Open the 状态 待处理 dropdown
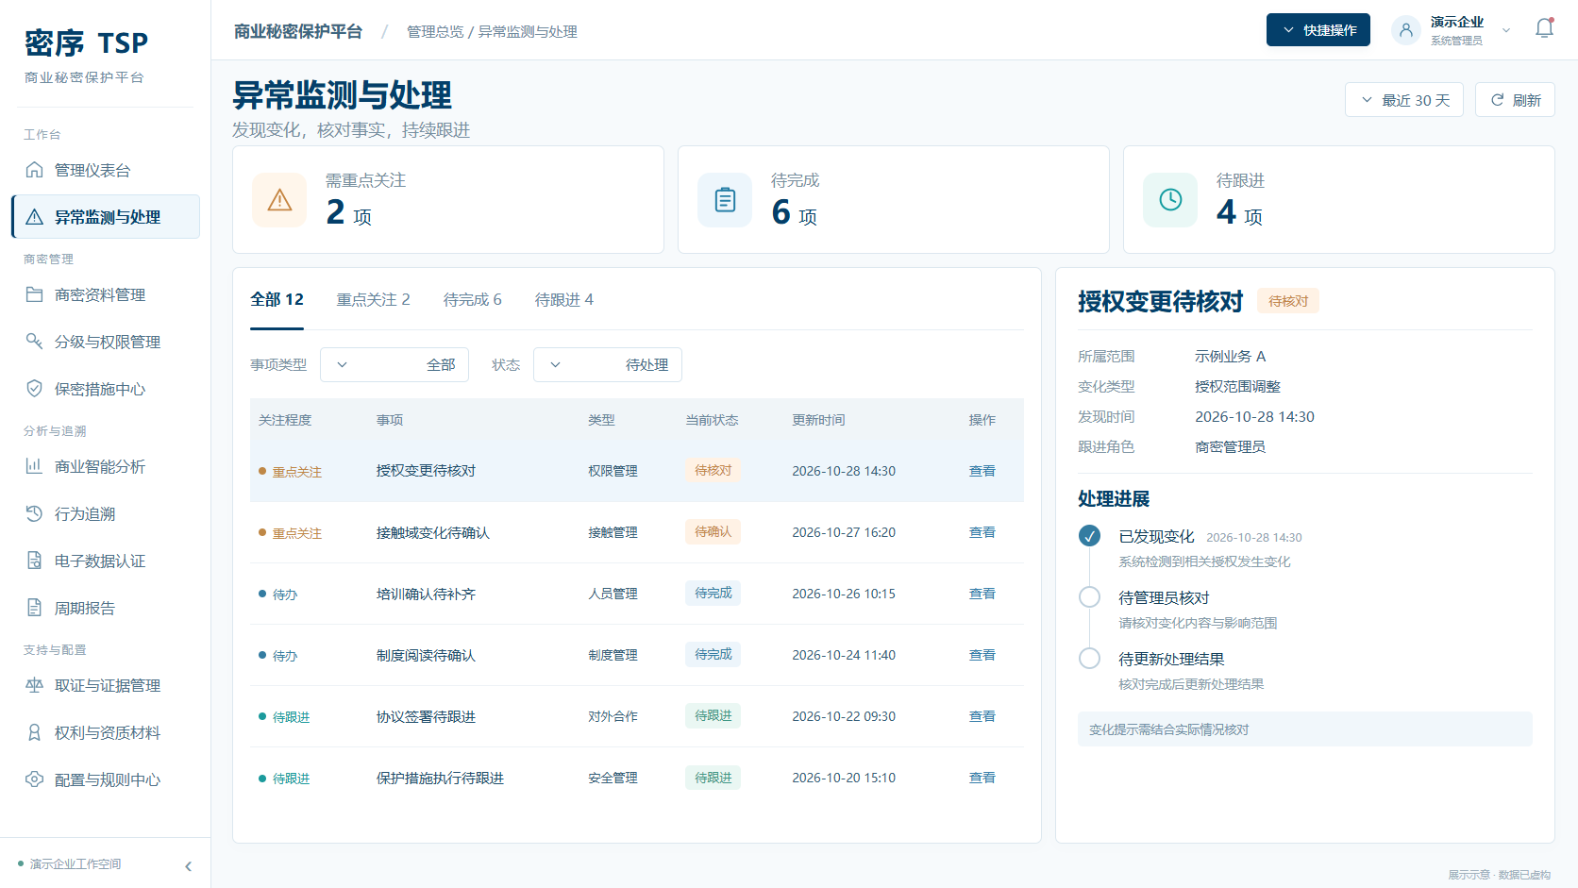 point(608,364)
